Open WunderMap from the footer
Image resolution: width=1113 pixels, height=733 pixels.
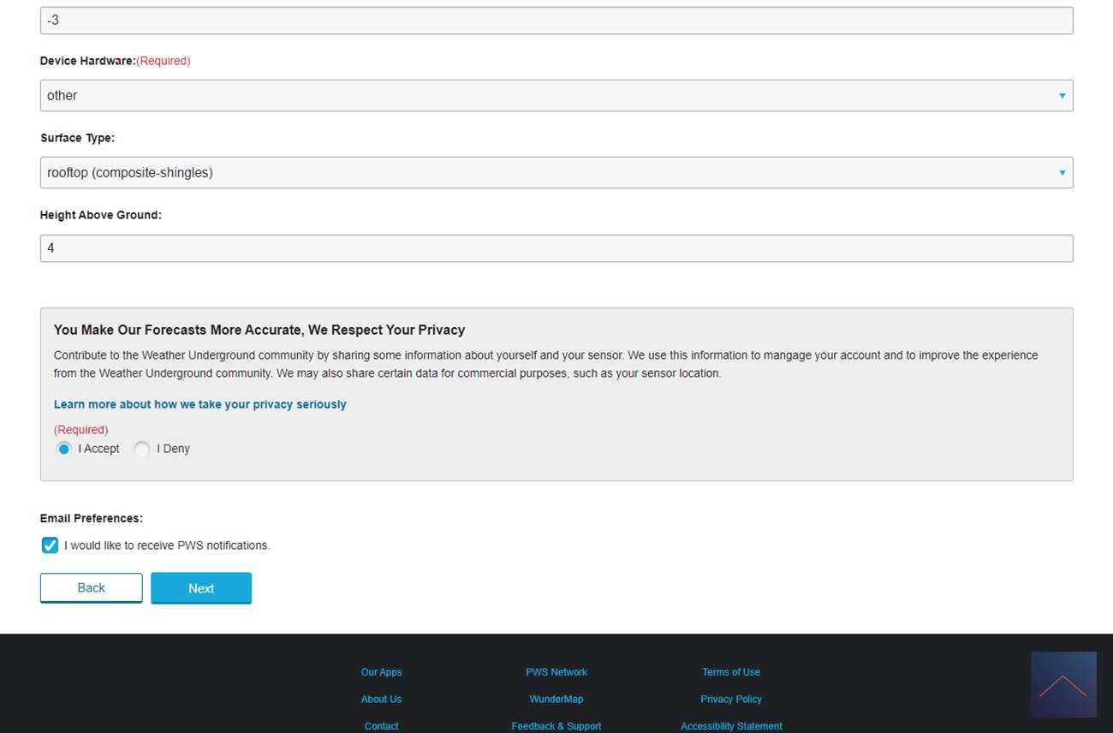tap(556, 700)
